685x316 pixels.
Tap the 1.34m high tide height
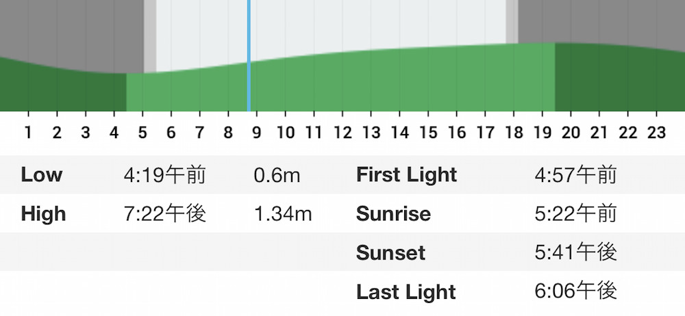(x=283, y=214)
